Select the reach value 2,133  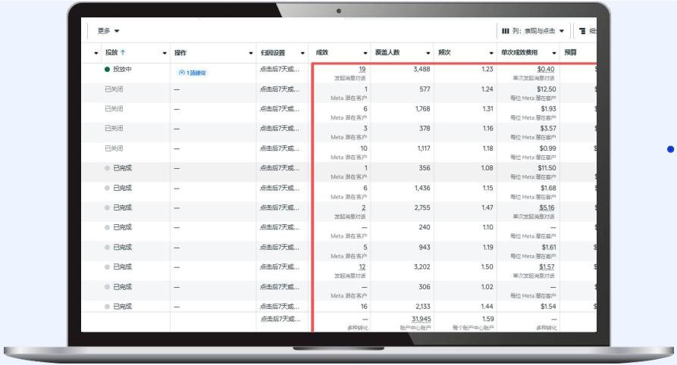point(422,307)
